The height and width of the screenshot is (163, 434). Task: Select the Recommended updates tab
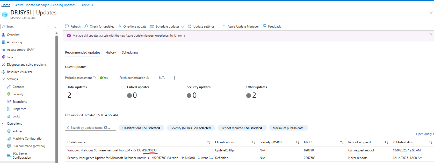[x=83, y=53]
